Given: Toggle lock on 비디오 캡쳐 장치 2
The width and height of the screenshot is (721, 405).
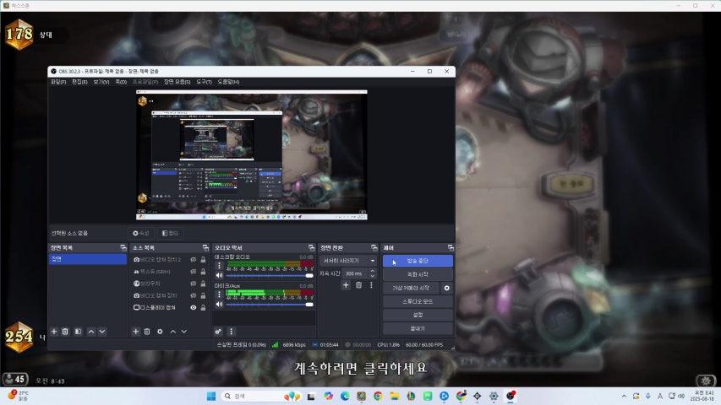Looking at the screenshot, I should (x=203, y=259).
